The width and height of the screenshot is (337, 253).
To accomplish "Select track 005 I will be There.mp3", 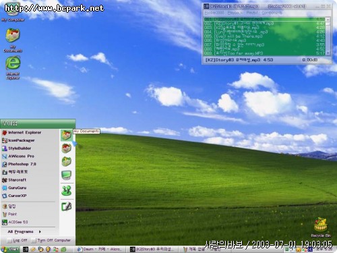I will [x=264, y=36].
